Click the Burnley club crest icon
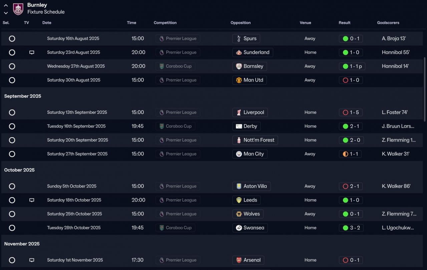The width and height of the screenshot is (427, 270). 18,9
